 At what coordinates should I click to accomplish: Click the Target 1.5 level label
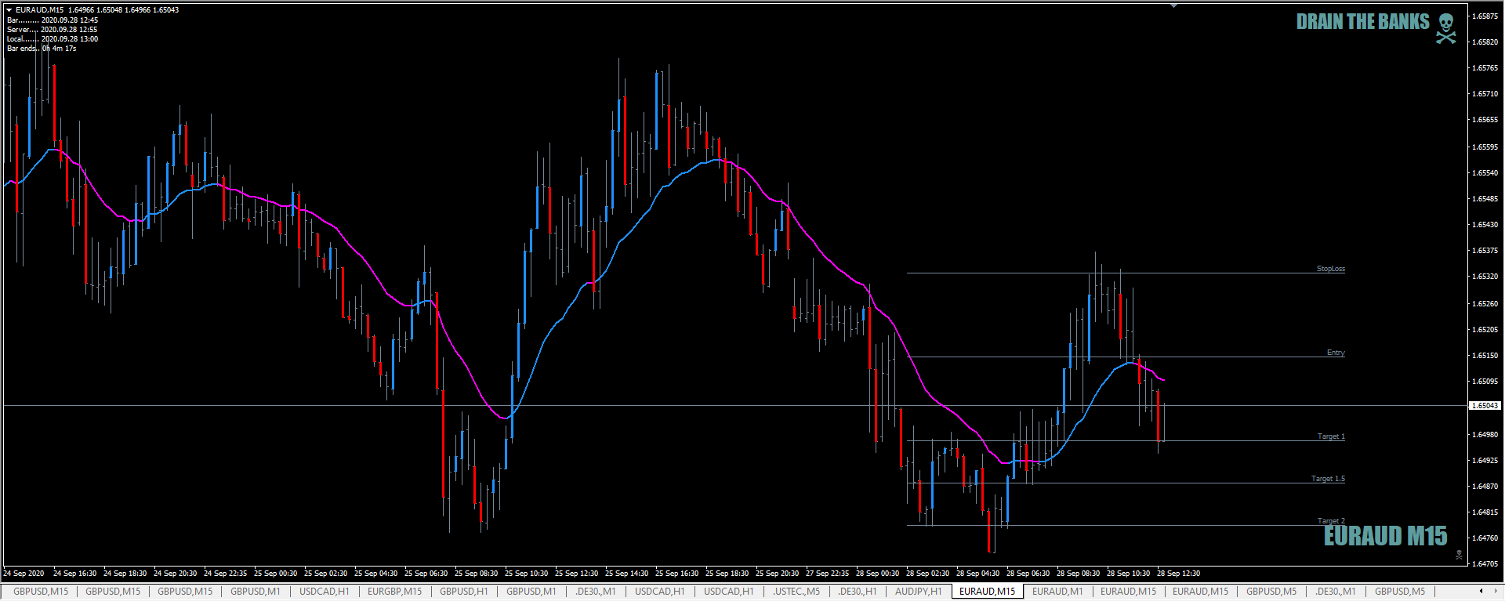[1328, 479]
